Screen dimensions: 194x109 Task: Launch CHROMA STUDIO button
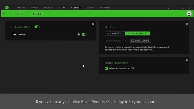140,41
